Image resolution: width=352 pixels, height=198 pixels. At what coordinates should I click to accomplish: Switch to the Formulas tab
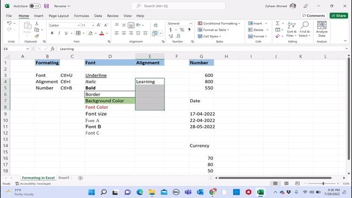pos(81,16)
